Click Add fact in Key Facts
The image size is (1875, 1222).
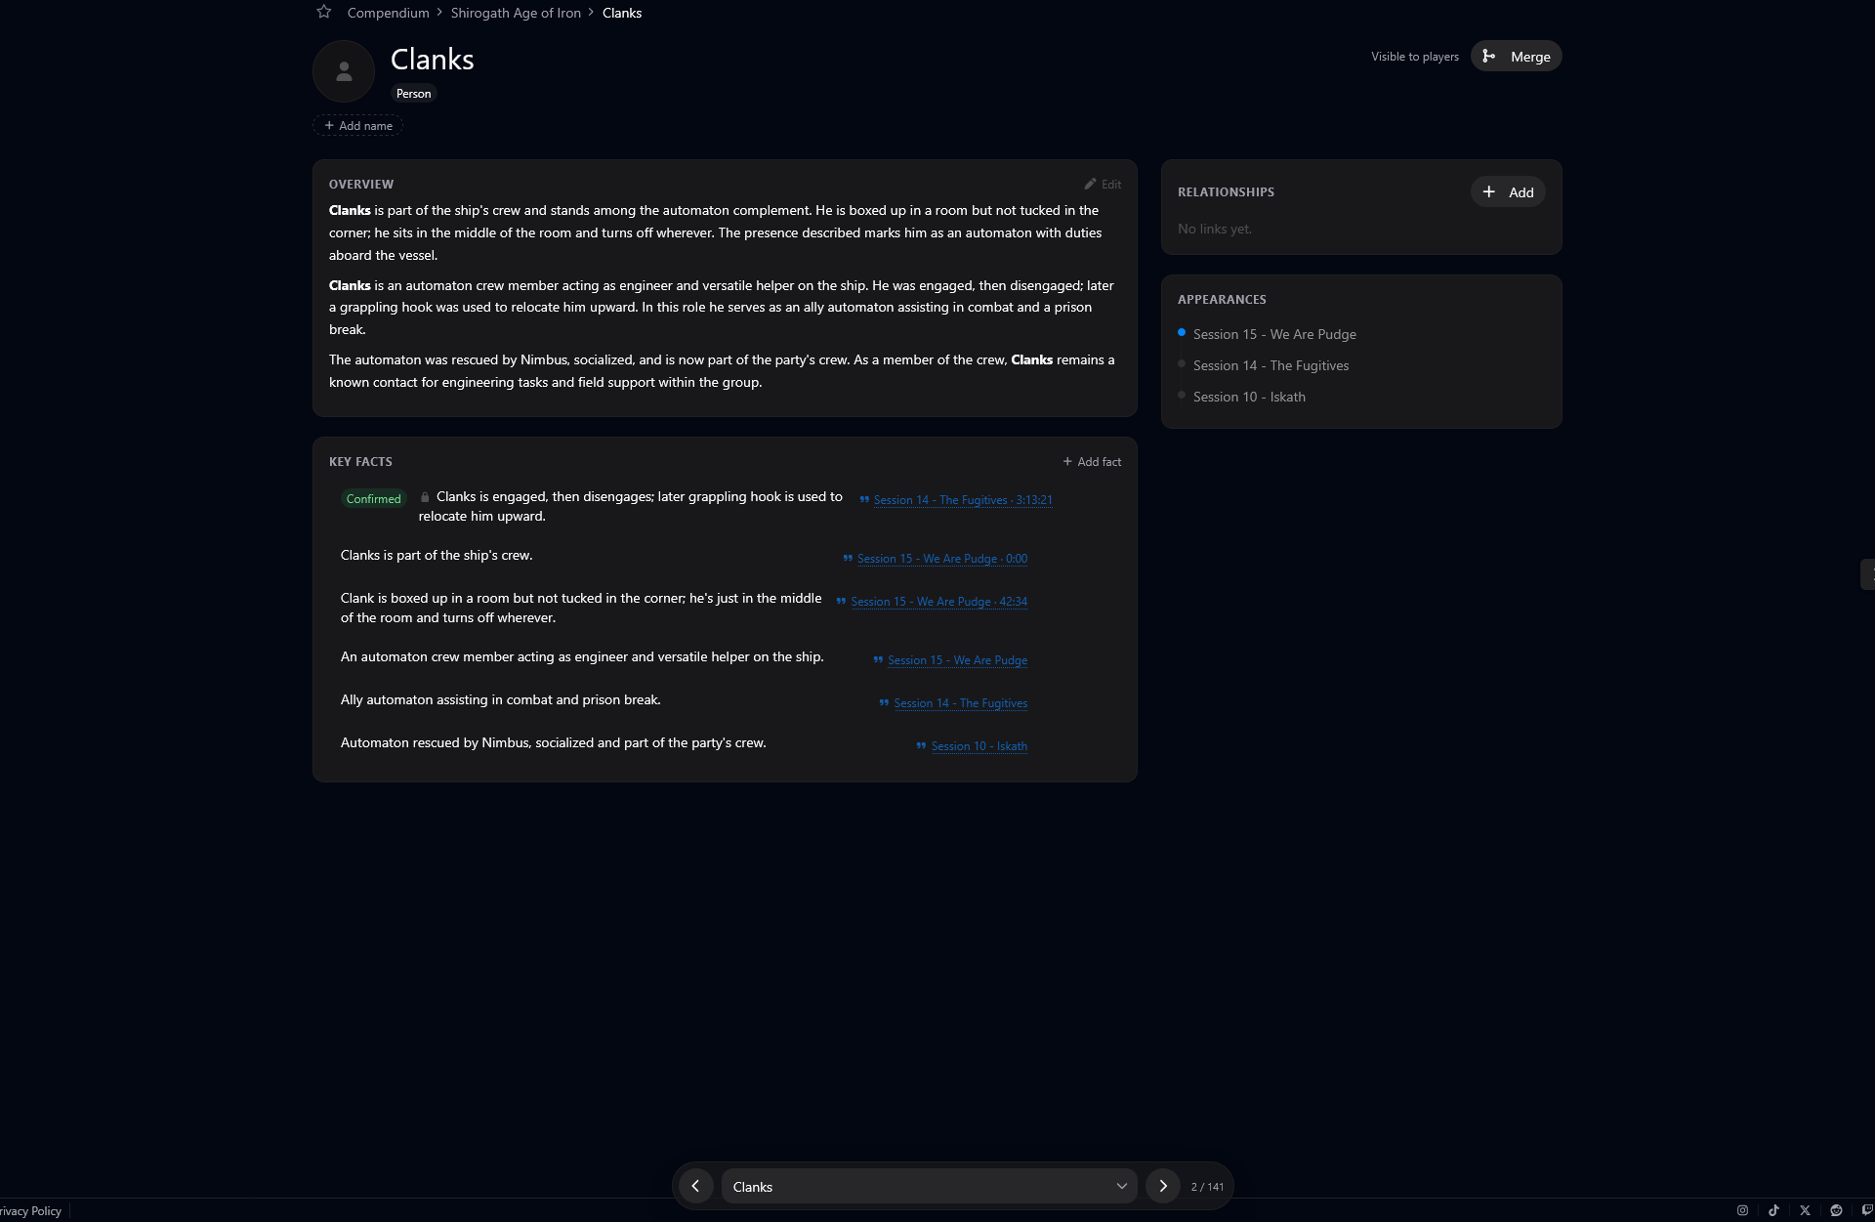pos(1092,461)
